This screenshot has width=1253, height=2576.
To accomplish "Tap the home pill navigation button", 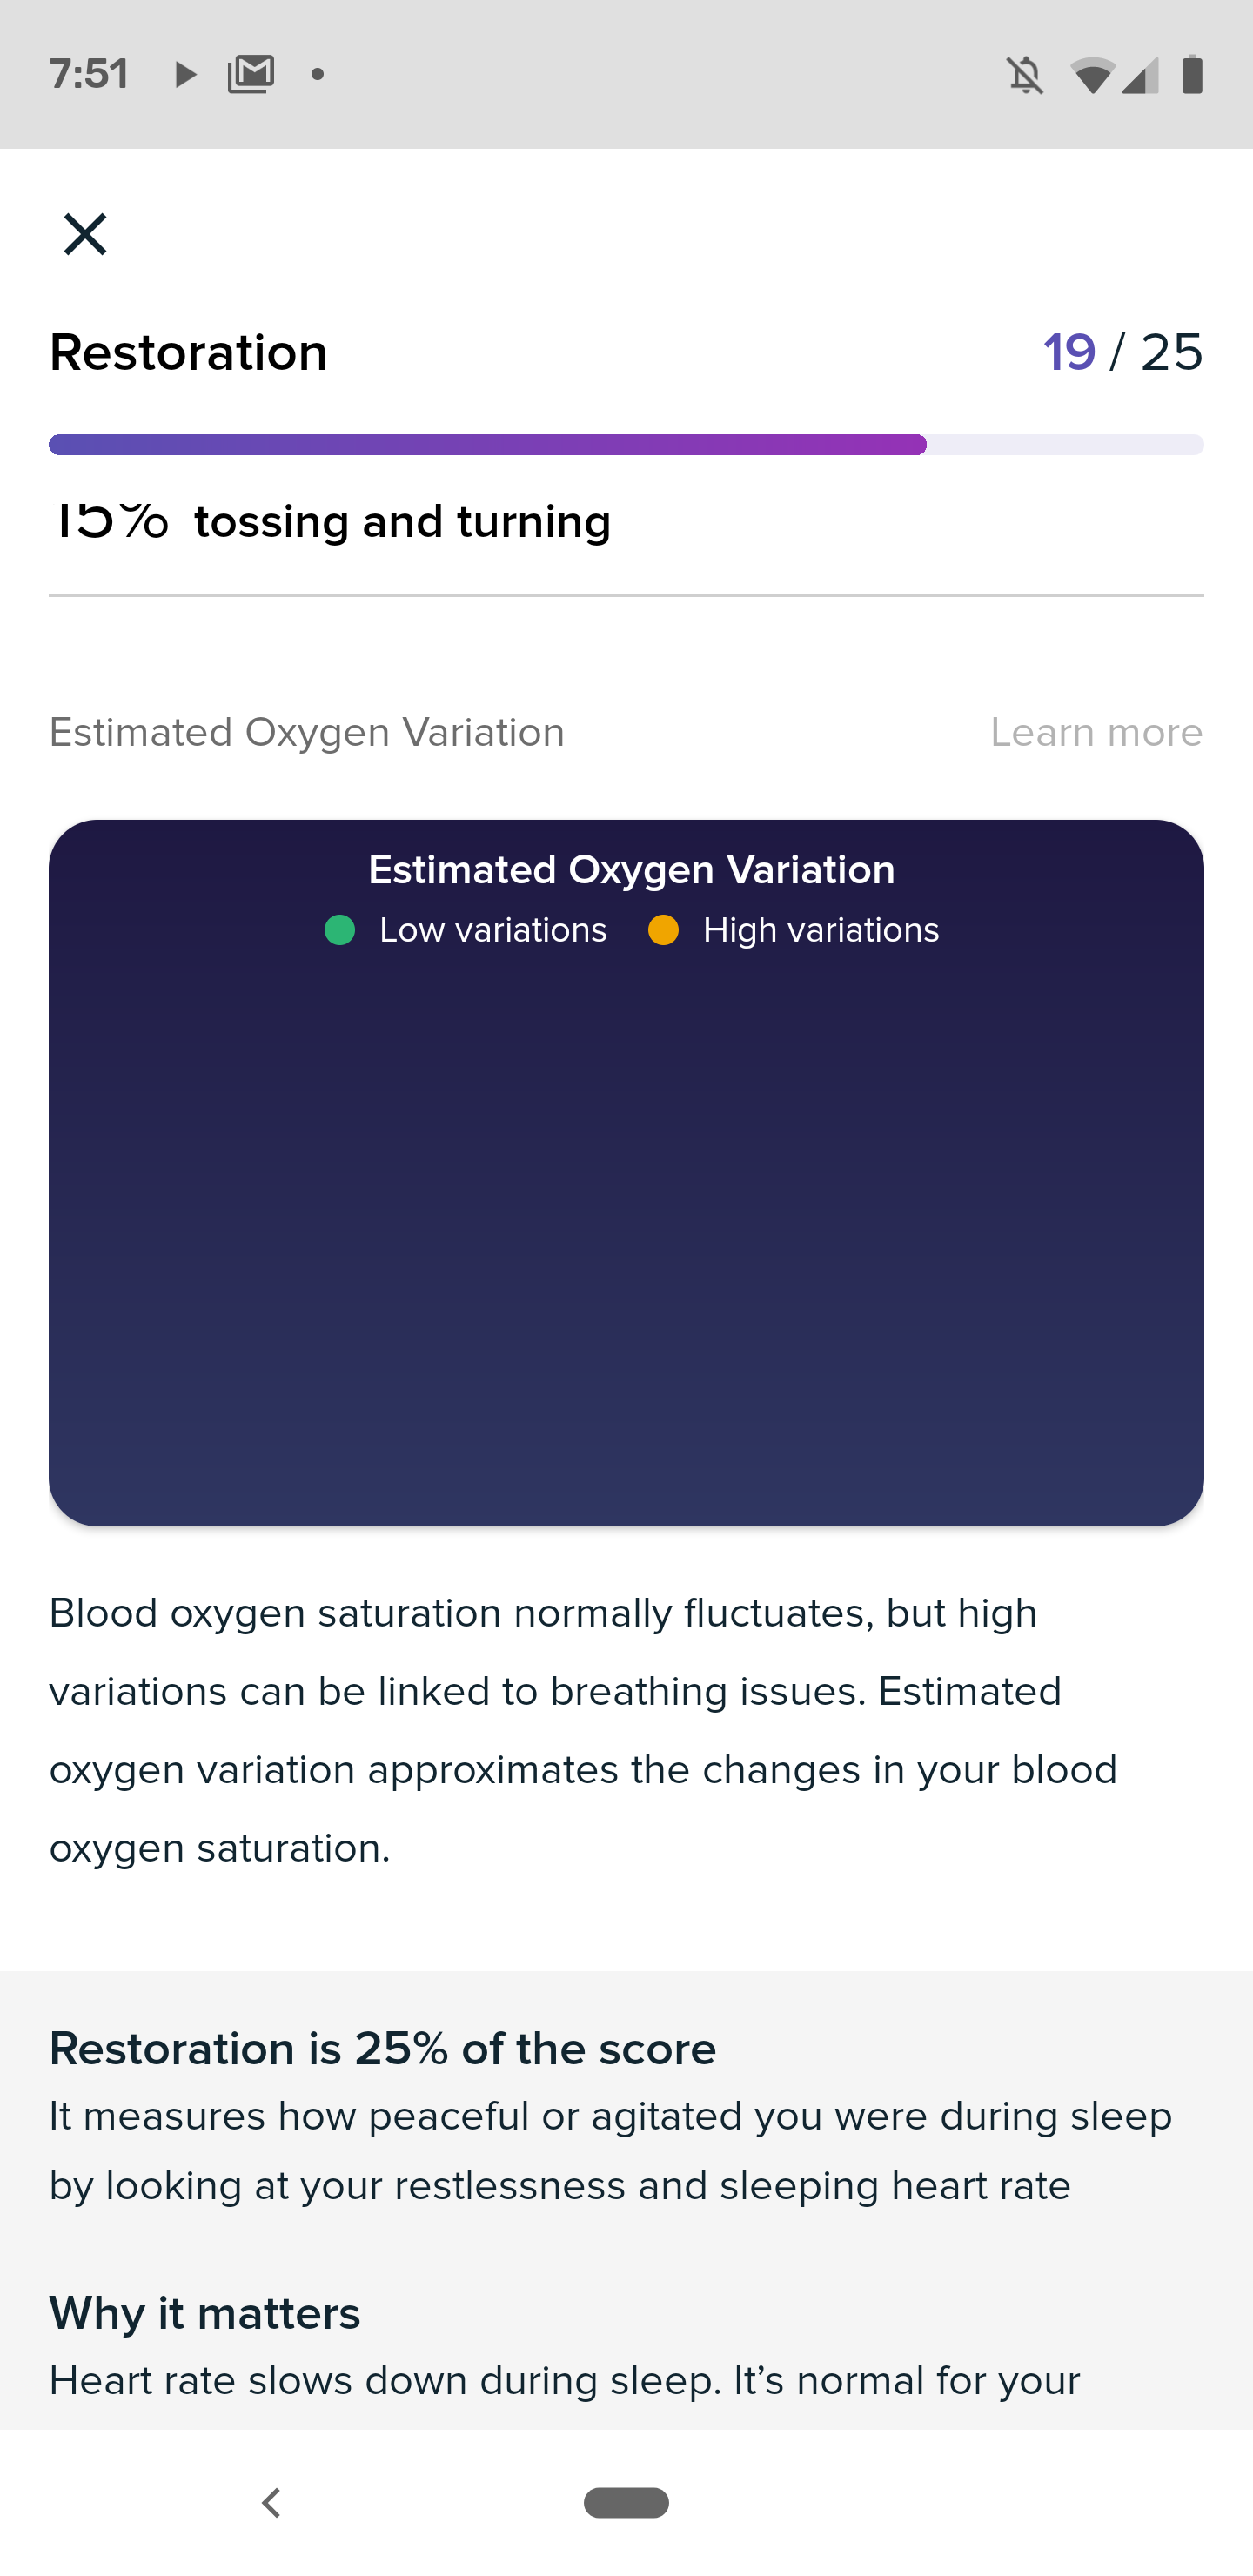I will click(x=626, y=2503).
